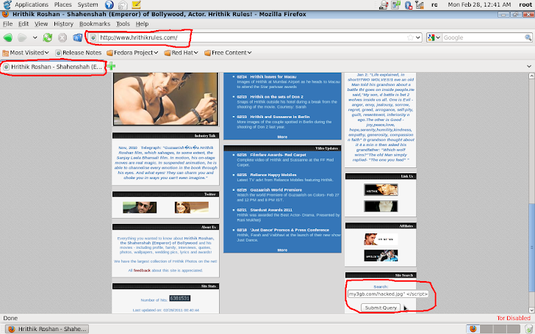The image size is (535, 334).
Task: Click the scrollbar up arrow
Action: pyautogui.click(x=531, y=76)
